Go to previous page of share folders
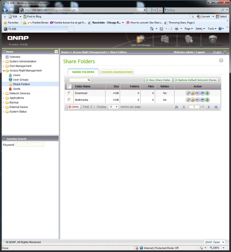Screen dimensions: 231x252 [184, 107]
